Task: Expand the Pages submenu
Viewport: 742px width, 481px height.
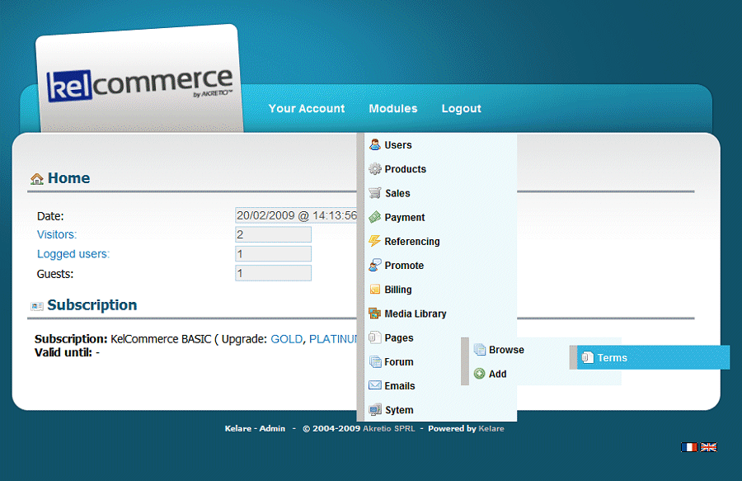Action: [399, 338]
